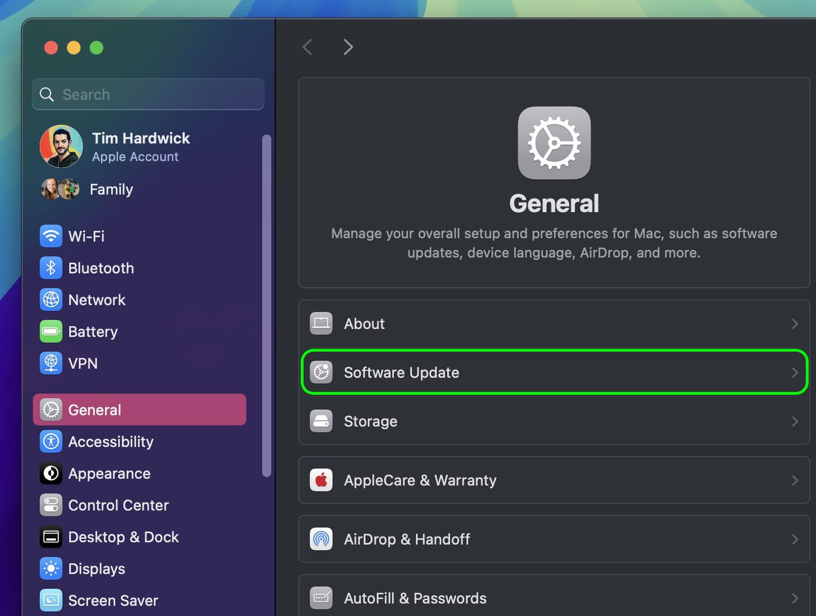Viewport: 816px width, 616px height.
Task: Select the Battery icon in the sidebar
Action: (51, 331)
